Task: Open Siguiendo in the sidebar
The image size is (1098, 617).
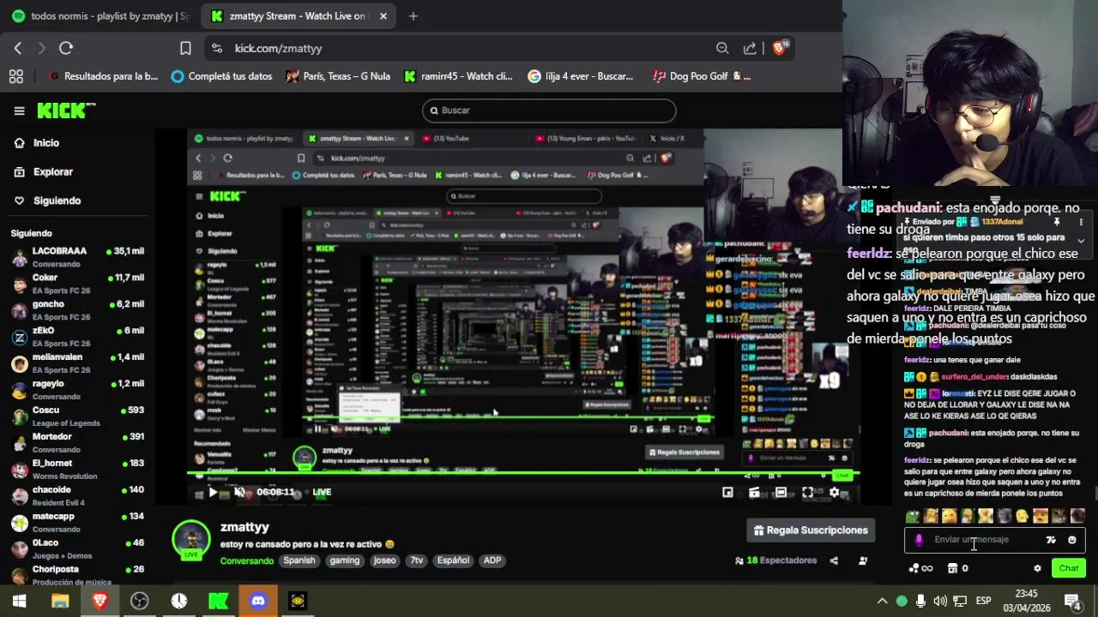Action: coord(57,201)
